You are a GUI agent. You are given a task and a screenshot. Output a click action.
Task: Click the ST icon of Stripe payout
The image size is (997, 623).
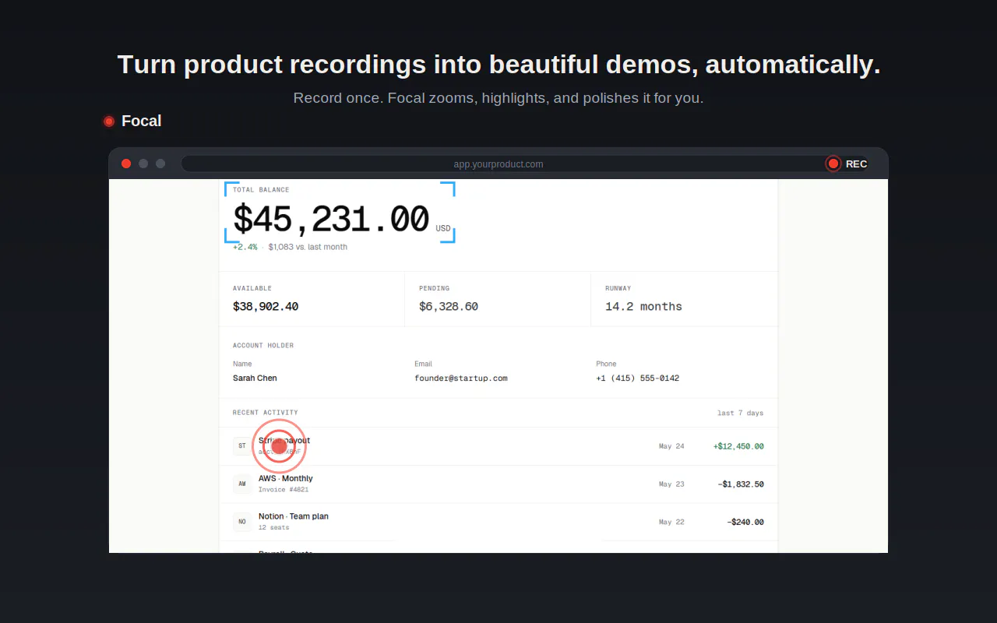[x=242, y=446]
